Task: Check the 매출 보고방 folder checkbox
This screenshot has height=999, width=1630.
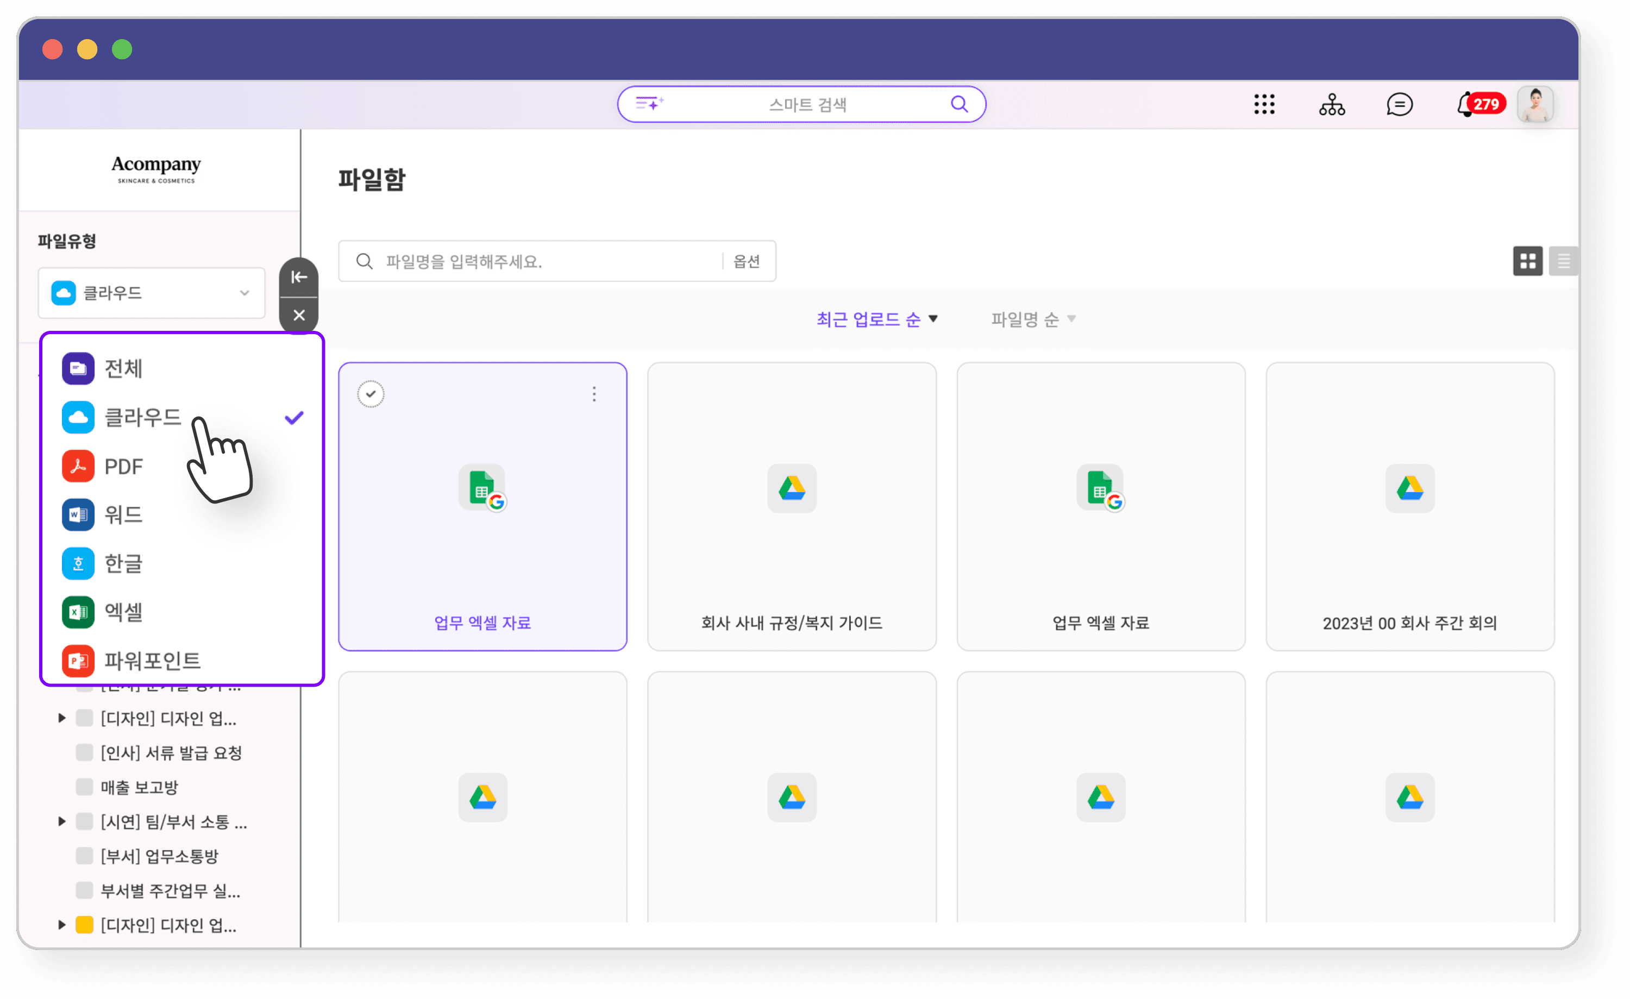Action: click(84, 787)
